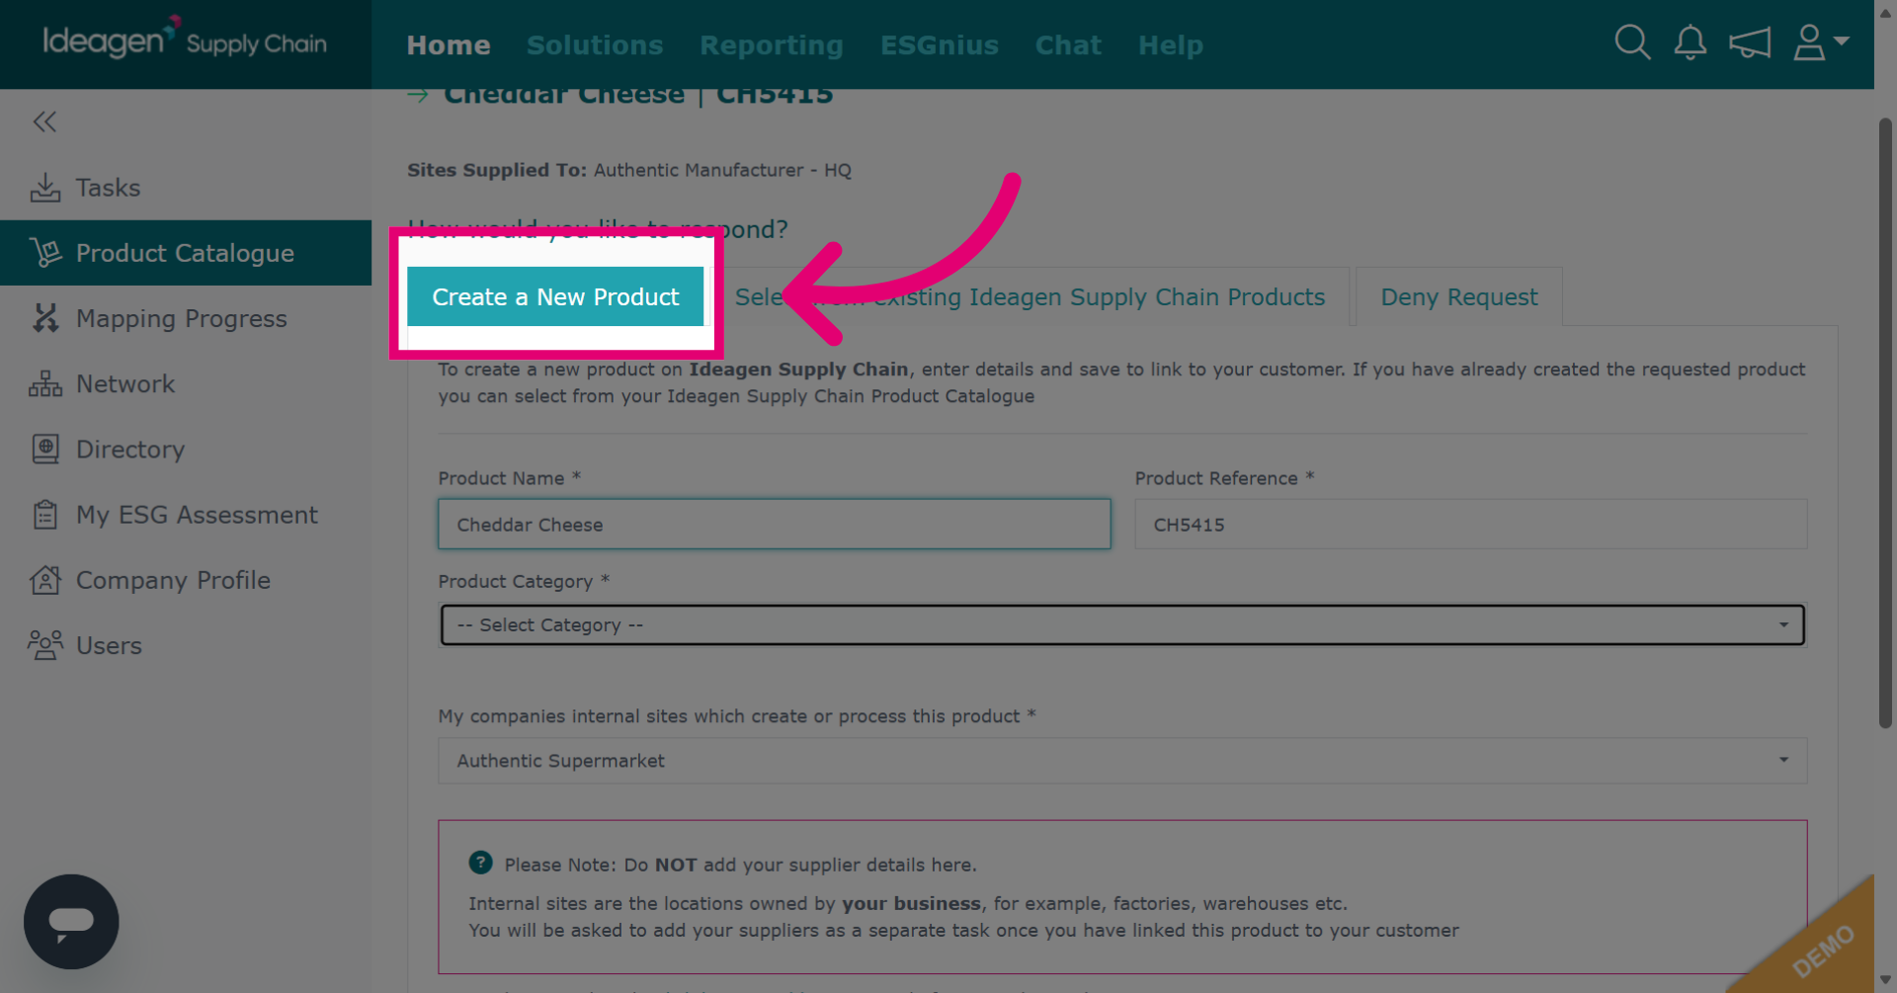Image resolution: width=1897 pixels, height=993 pixels.
Task: Click the Network hierarchy icon
Action: click(x=45, y=383)
